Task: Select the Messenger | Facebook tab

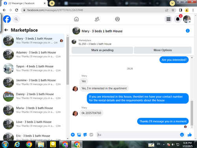Action: (x=24, y=3)
